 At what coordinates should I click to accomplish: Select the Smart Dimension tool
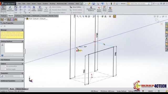click(x=10, y=9)
